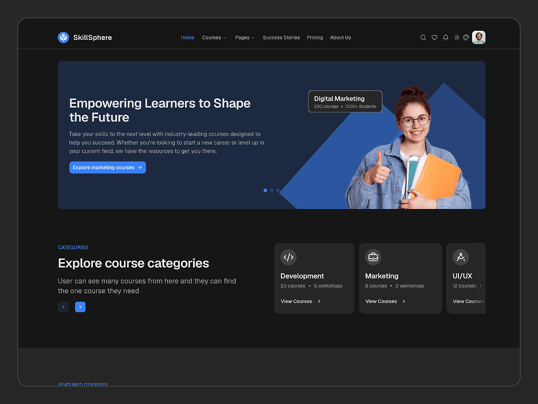The image size is (538, 404).
Task: View Courses link in UI/UX card
Action: 468,302
